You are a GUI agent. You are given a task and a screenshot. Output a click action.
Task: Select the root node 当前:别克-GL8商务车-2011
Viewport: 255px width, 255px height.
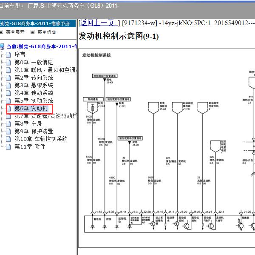(x=42, y=46)
